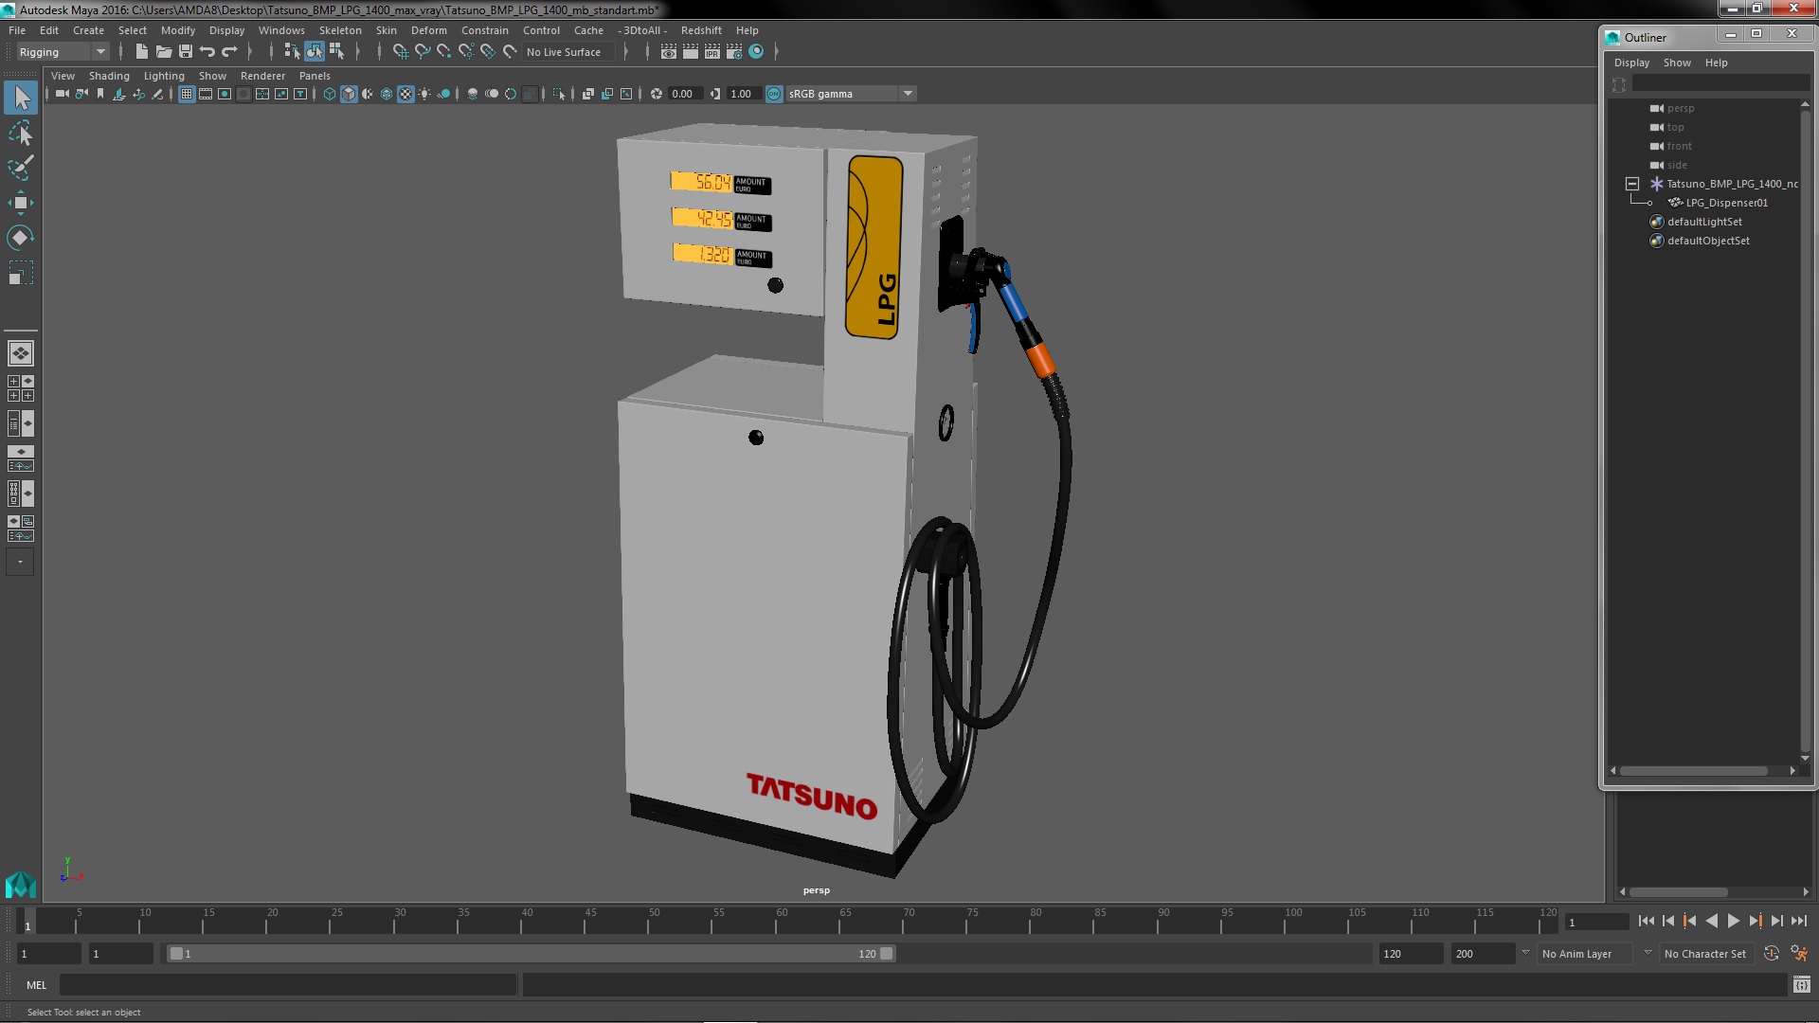This screenshot has height=1023, width=1819.
Task: Collapse the Tatsuno_BMP_LPG_1400 outliner node
Action: tap(1632, 184)
